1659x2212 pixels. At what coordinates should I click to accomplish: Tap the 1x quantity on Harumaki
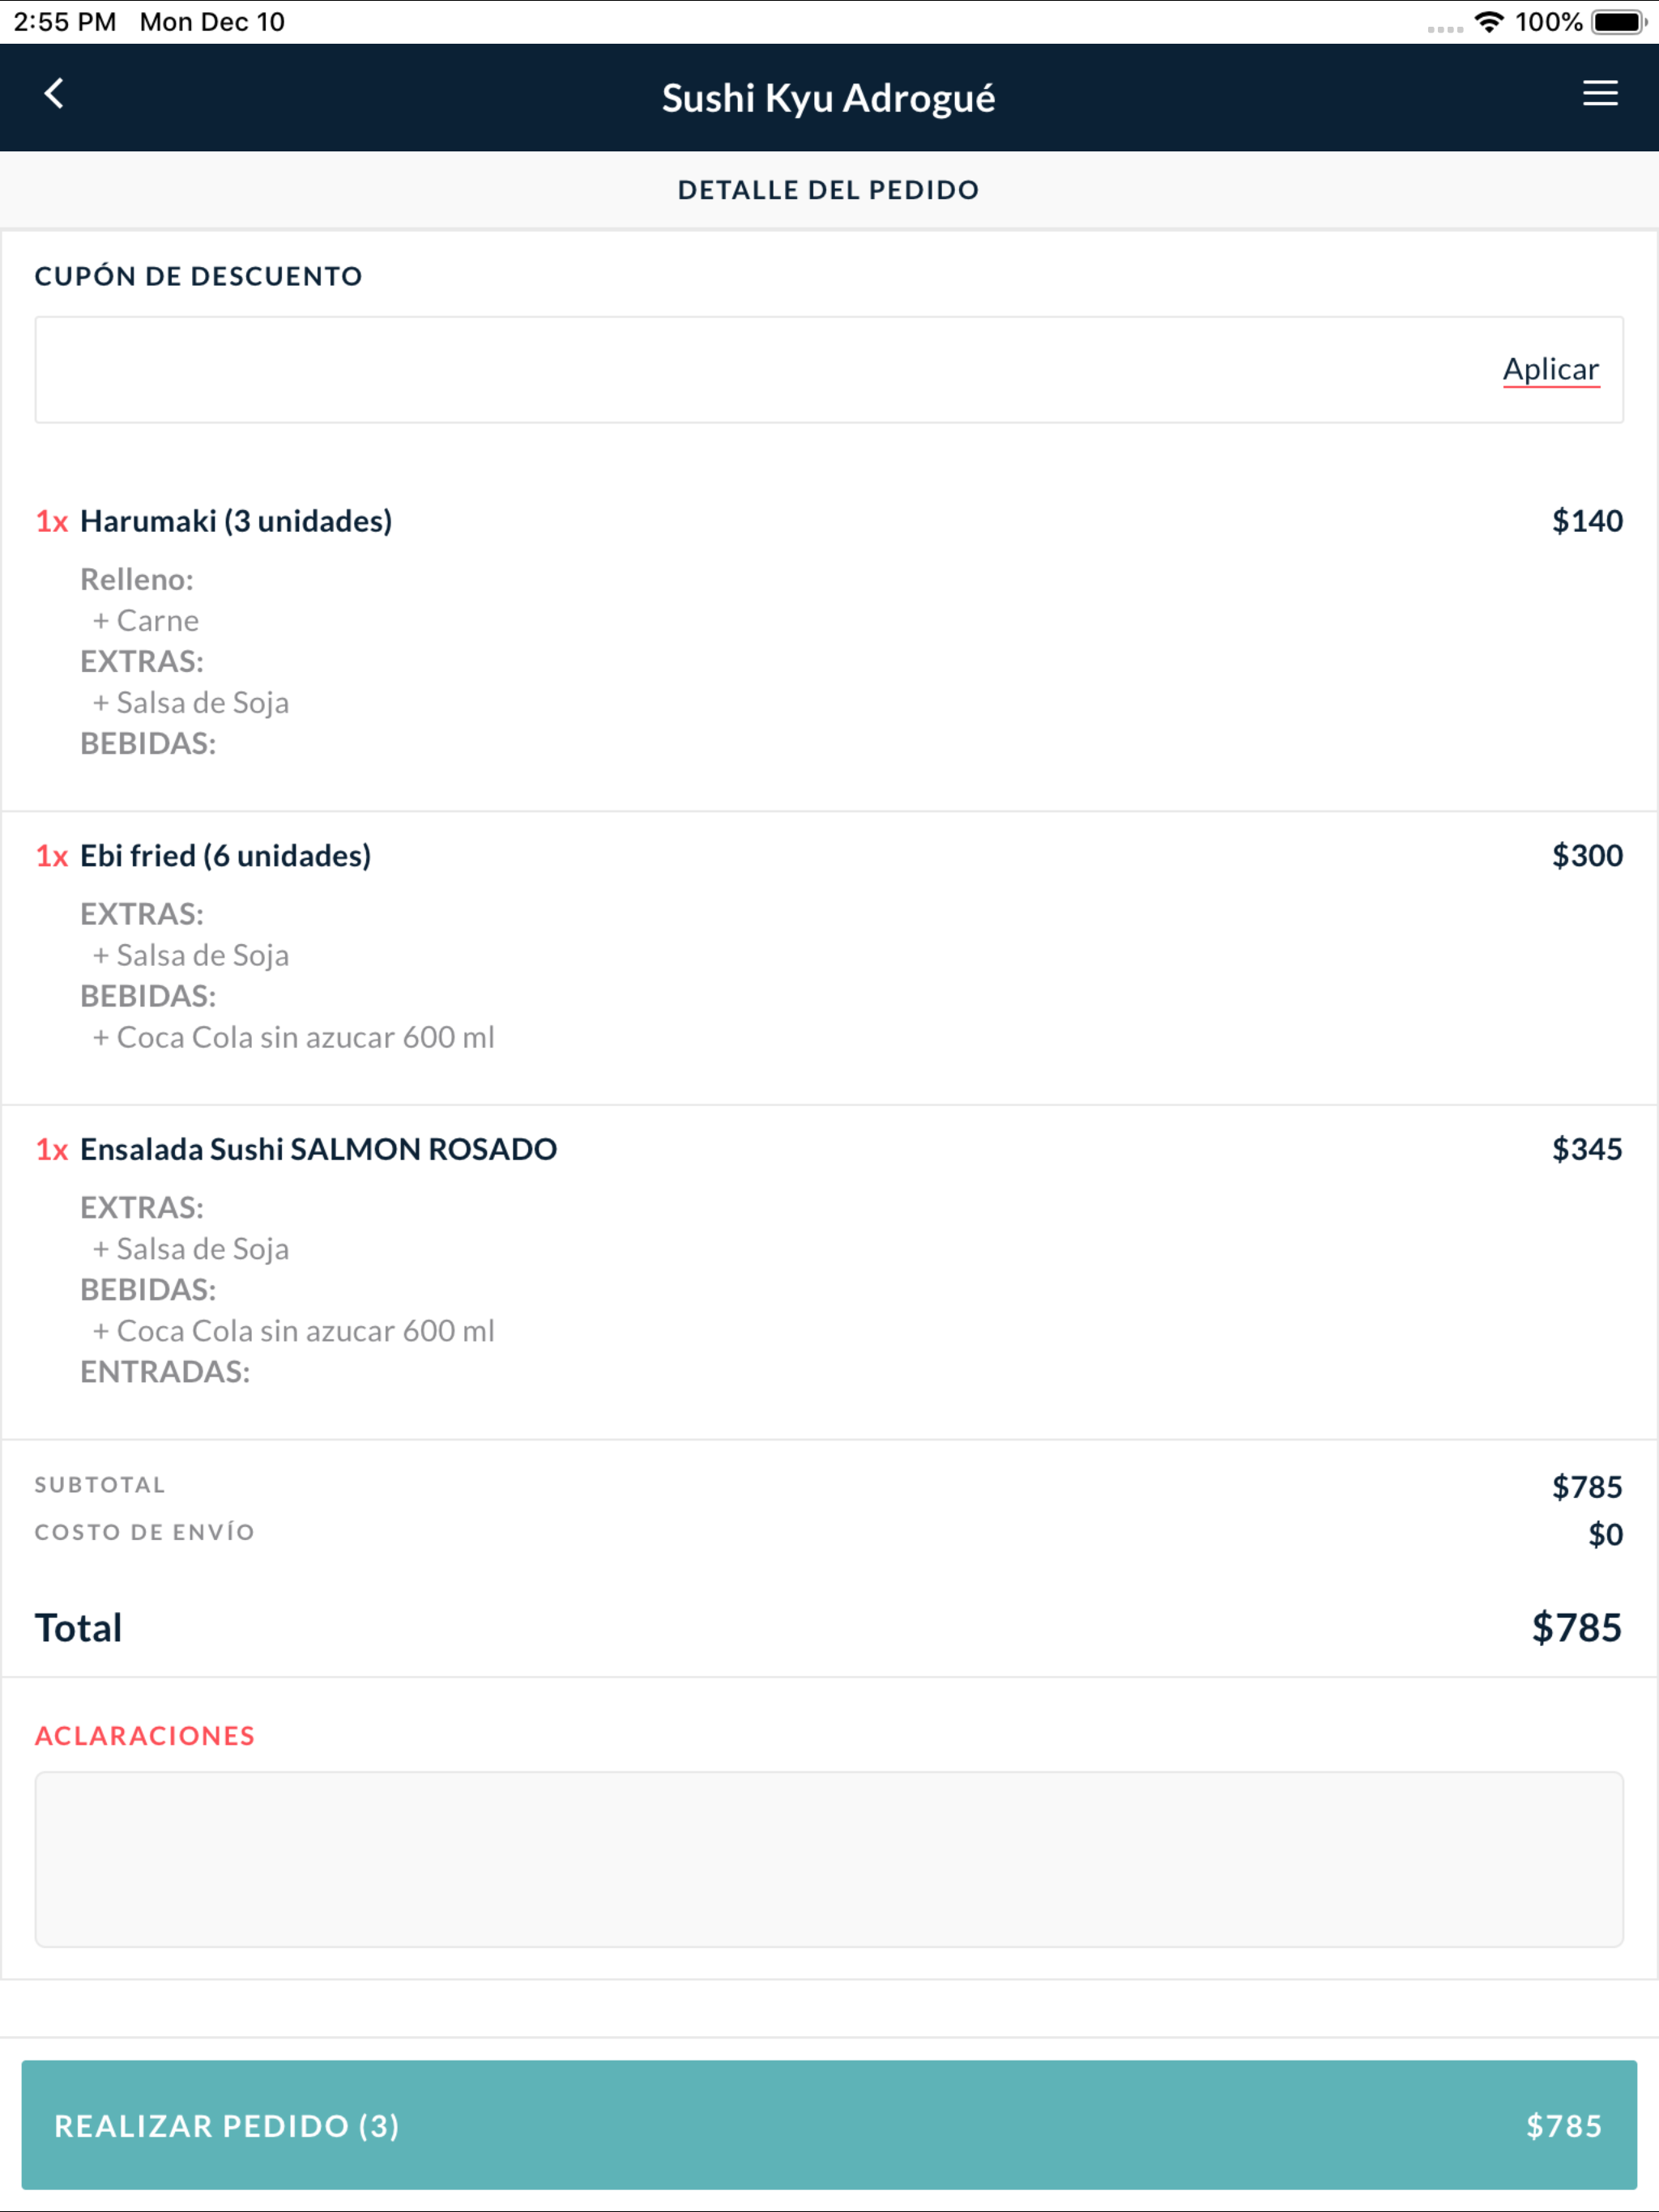coord(52,521)
